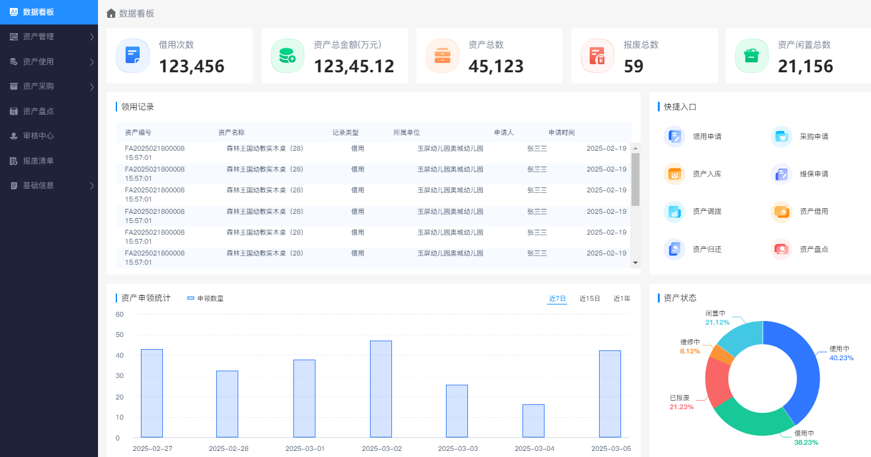The width and height of the screenshot is (871, 457).
Task: Click the 资产管理 sidebar icon
Action: [x=13, y=37]
